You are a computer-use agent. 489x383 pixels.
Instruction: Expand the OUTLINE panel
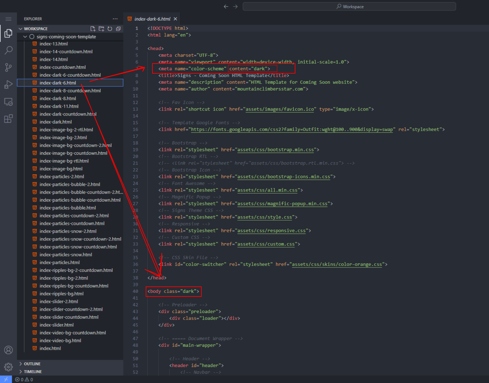click(x=32, y=364)
